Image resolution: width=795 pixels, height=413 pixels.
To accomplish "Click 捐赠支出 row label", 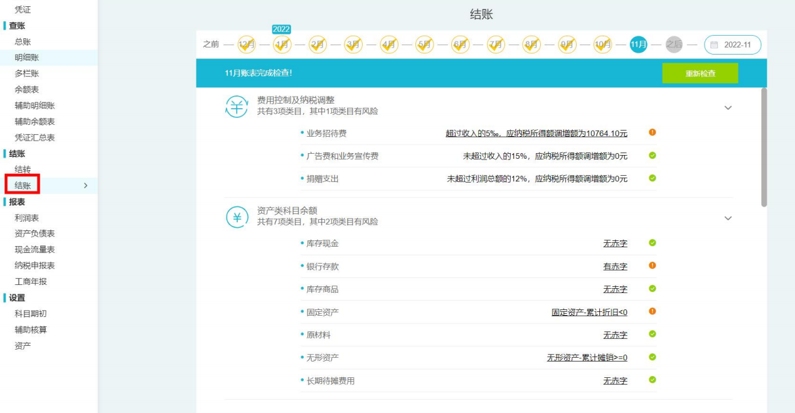I will coord(323,179).
